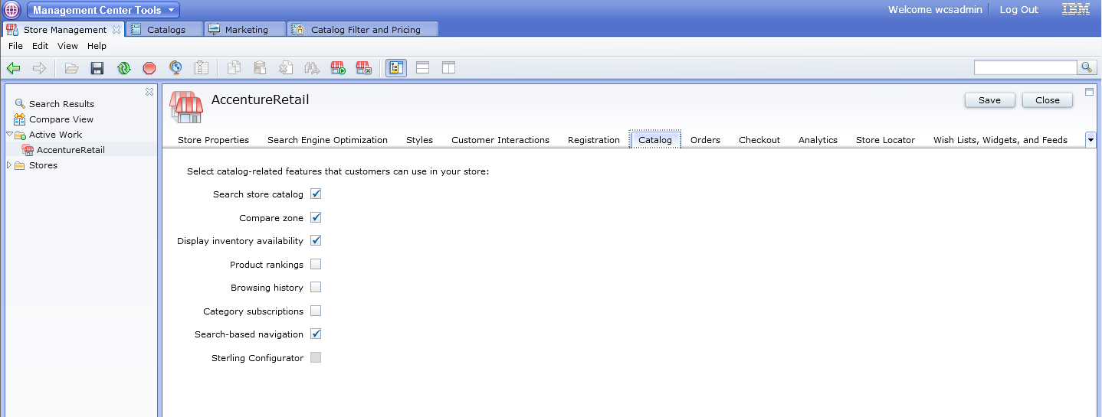
Task: Uncheck Search store catalog checkbox
Action: click(316, 194)
